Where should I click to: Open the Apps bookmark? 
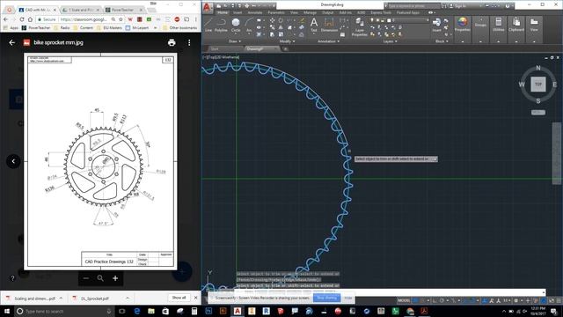tap(11, 27)
